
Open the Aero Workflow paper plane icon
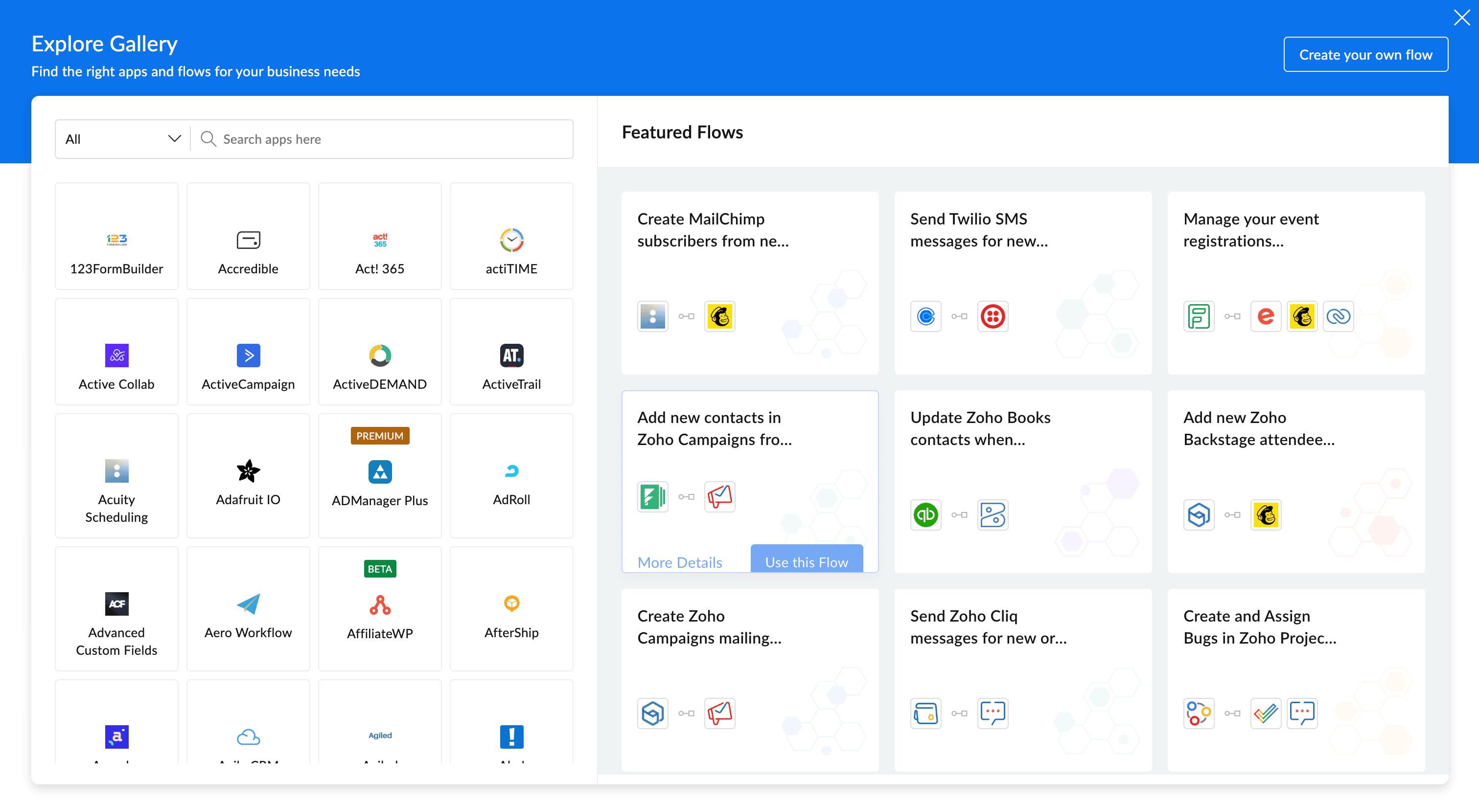pyautogui.click(x=248, y=603)
